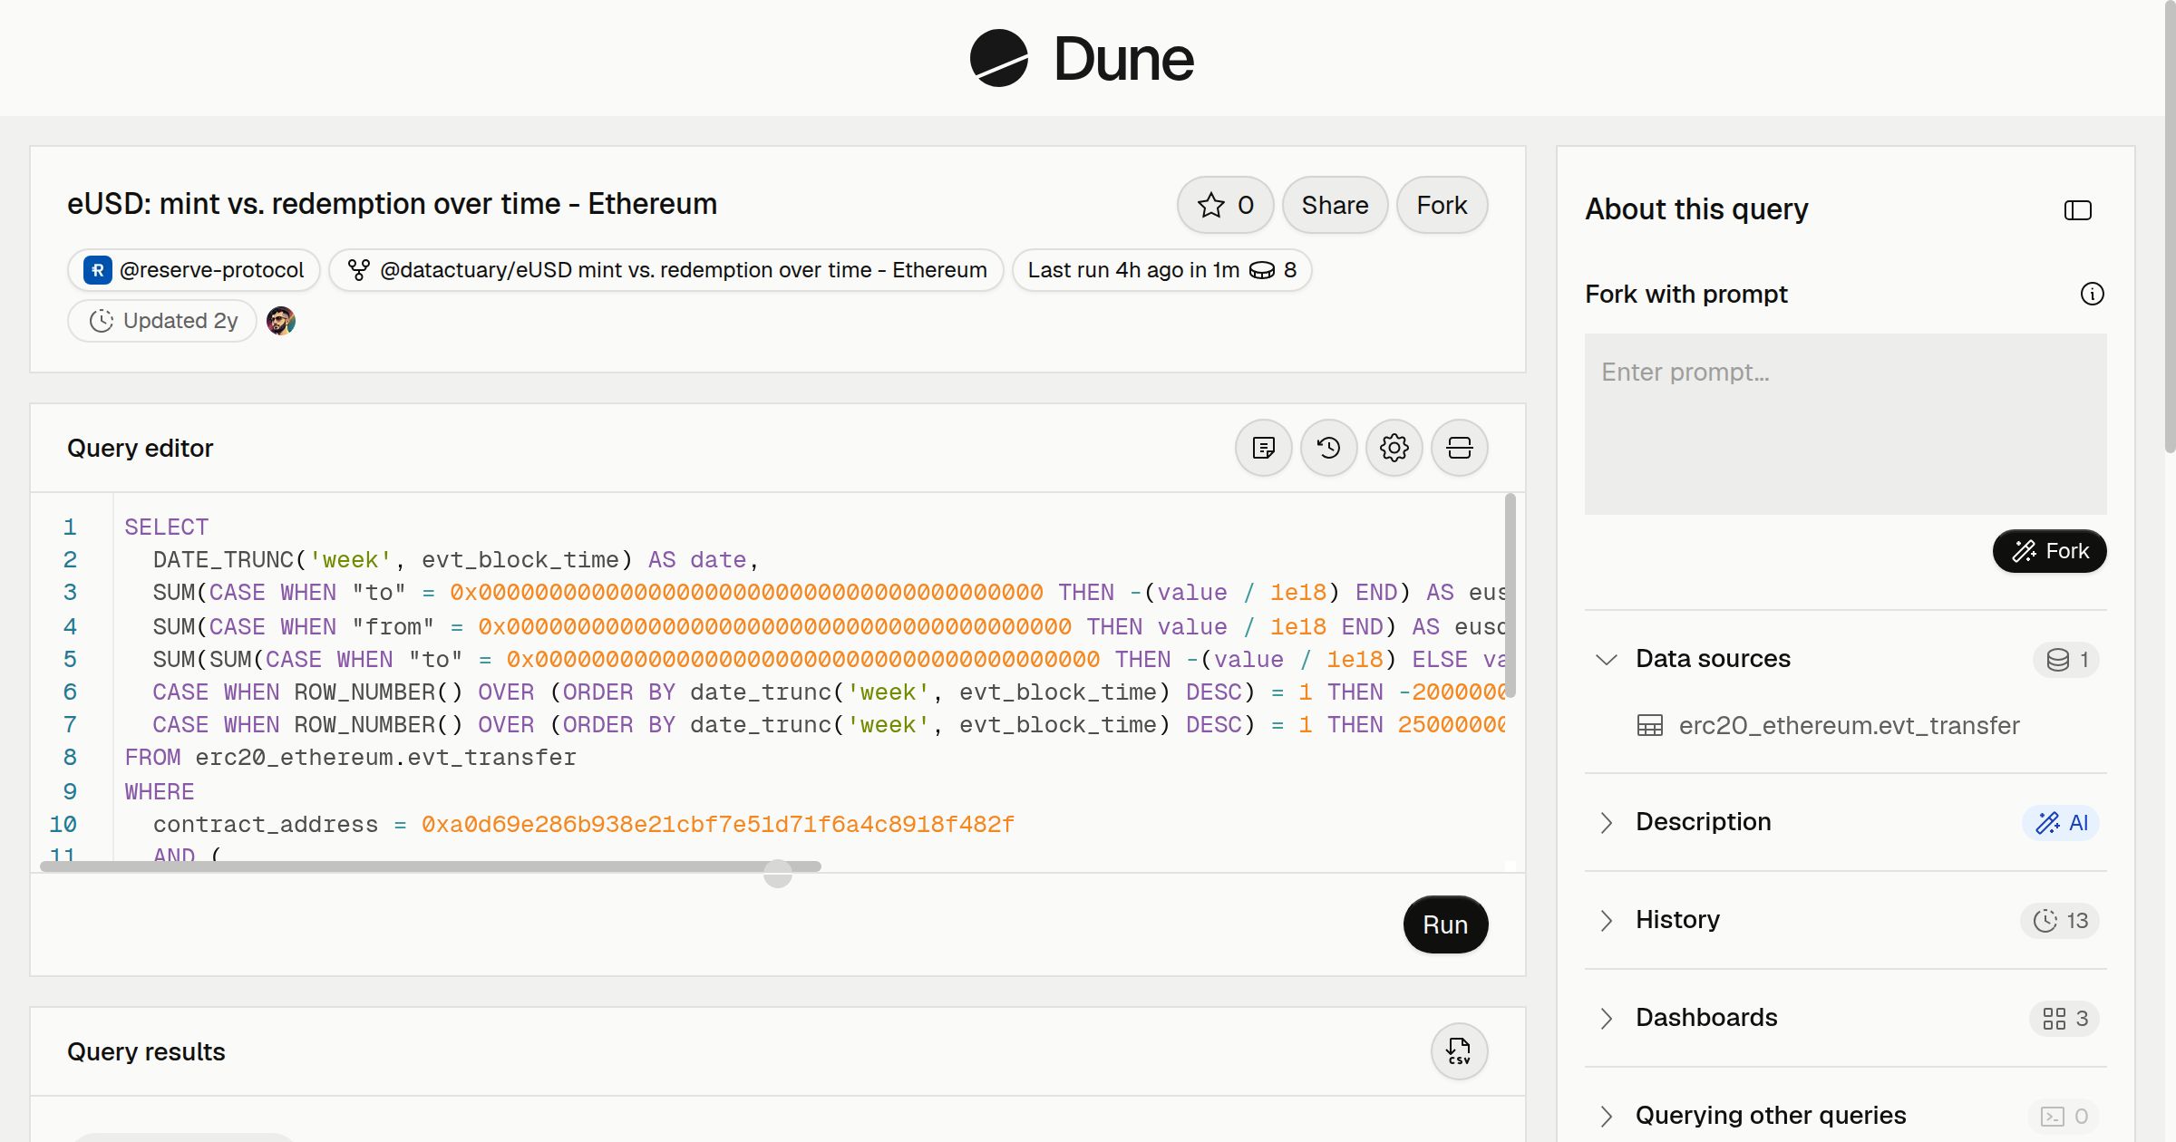Click the Fork with prompt info icon
Viewport: 2176px width, 1142px height.
click(2093, 294)
